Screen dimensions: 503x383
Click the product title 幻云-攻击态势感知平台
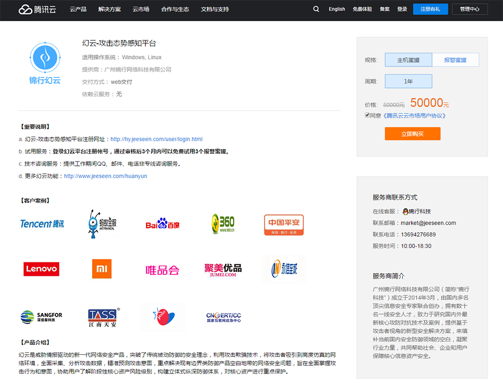pyautogui.click(x=119, y=43)
